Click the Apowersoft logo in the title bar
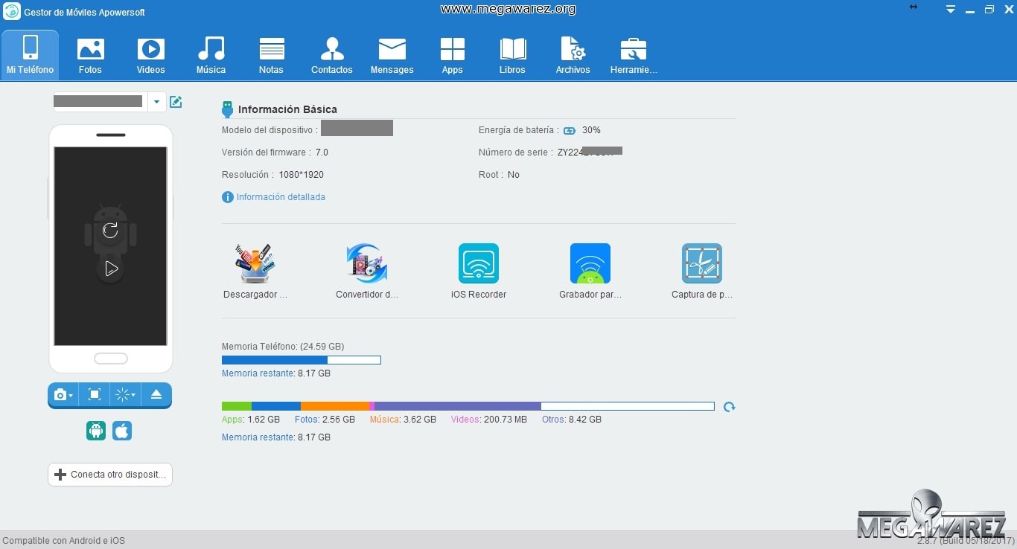Image resolution: width=1017 pixels, height=549 pixels. pos(12,12)
